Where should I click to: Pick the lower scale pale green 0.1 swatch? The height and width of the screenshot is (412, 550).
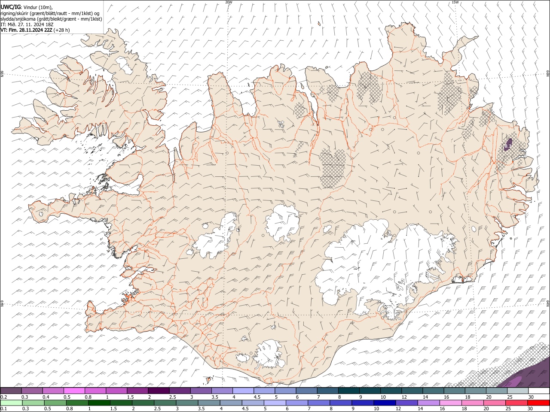tap(11, 403)
